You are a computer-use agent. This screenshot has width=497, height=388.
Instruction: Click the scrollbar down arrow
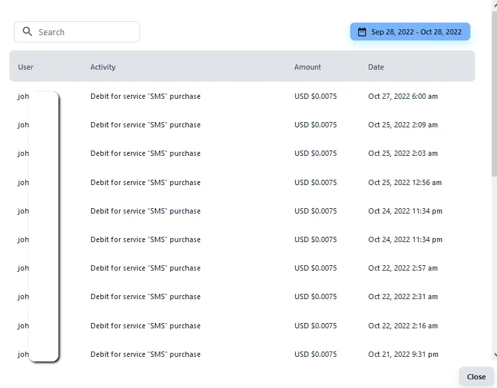495,355
